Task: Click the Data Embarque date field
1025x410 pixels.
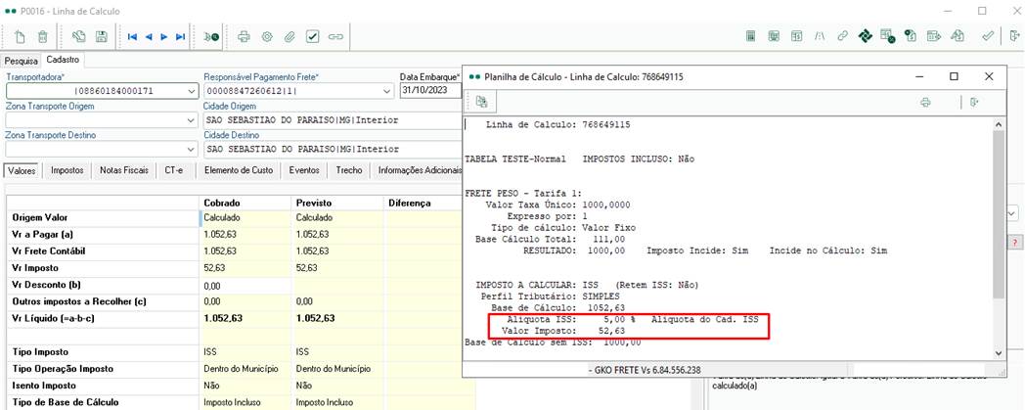Action: pyautogui.click(x=430, y=91)
